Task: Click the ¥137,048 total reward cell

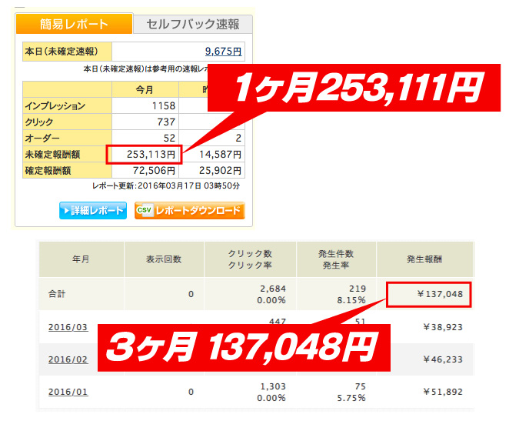Action: tap(429, 294)
